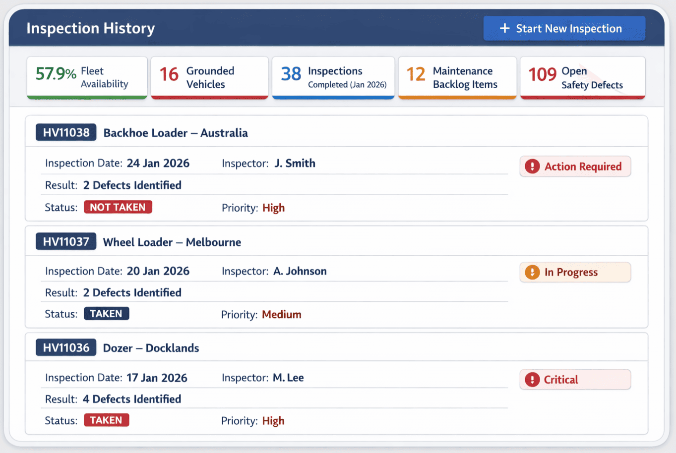Toggle the NOT TAKEN status on the Backhoe Loader
676x453 pixels.
click(118, 207)
